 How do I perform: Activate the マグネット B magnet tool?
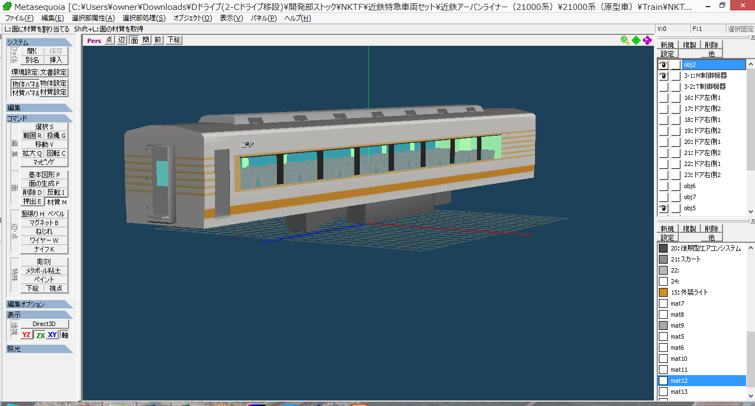(x=44, y=223)
